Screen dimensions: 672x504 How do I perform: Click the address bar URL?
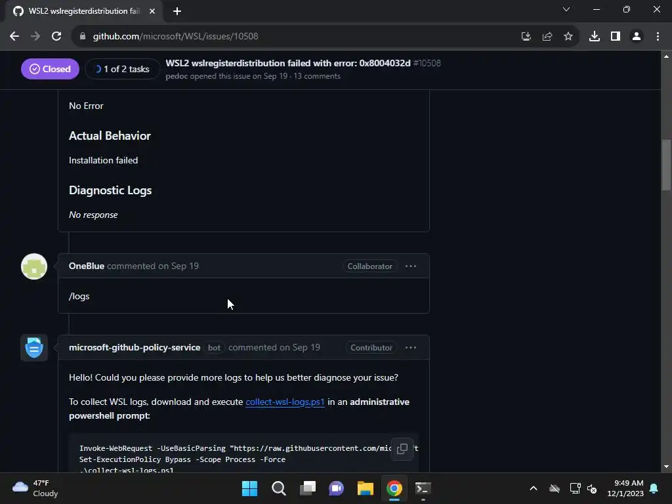tap(175, 37)
